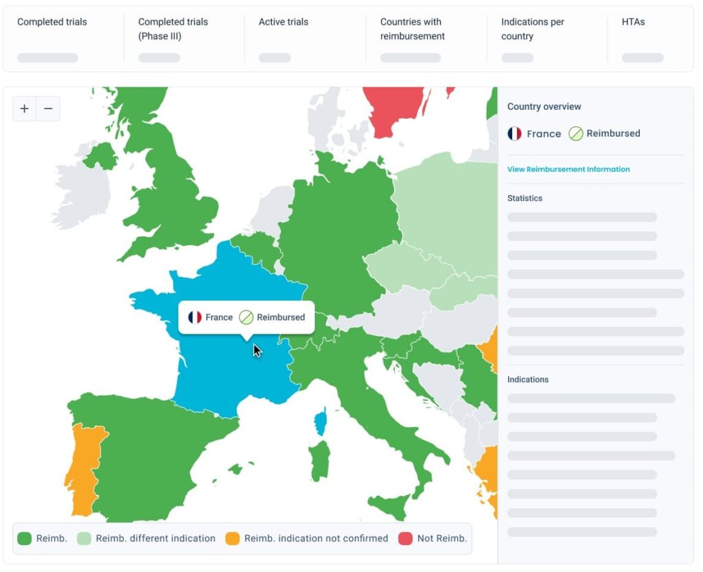Click the light green different indication swatch
This screenshot has width=703, height=572.
(84, 538)
